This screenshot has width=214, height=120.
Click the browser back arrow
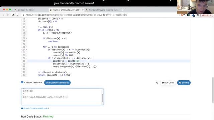4,15
